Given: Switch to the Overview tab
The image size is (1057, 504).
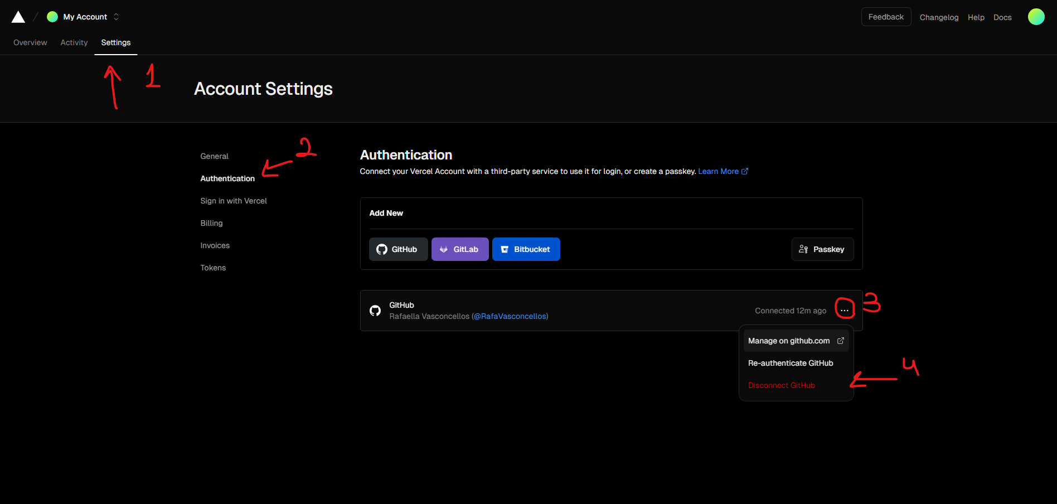Looking at the screenshot, I should click(x=30, y=42).
